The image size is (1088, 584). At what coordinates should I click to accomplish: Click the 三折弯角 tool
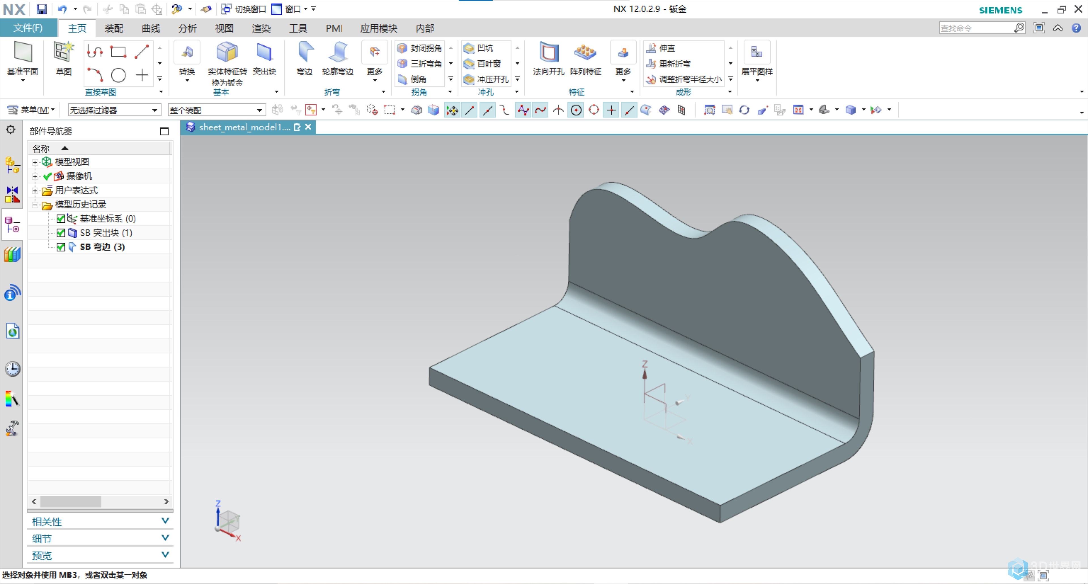[x=420, y=63]
